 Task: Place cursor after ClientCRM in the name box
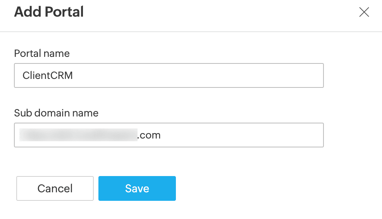pyautogui.click(x=73, y=75)
